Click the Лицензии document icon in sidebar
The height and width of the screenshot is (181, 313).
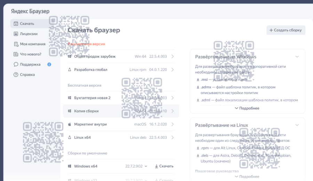[x=16, y=34]
